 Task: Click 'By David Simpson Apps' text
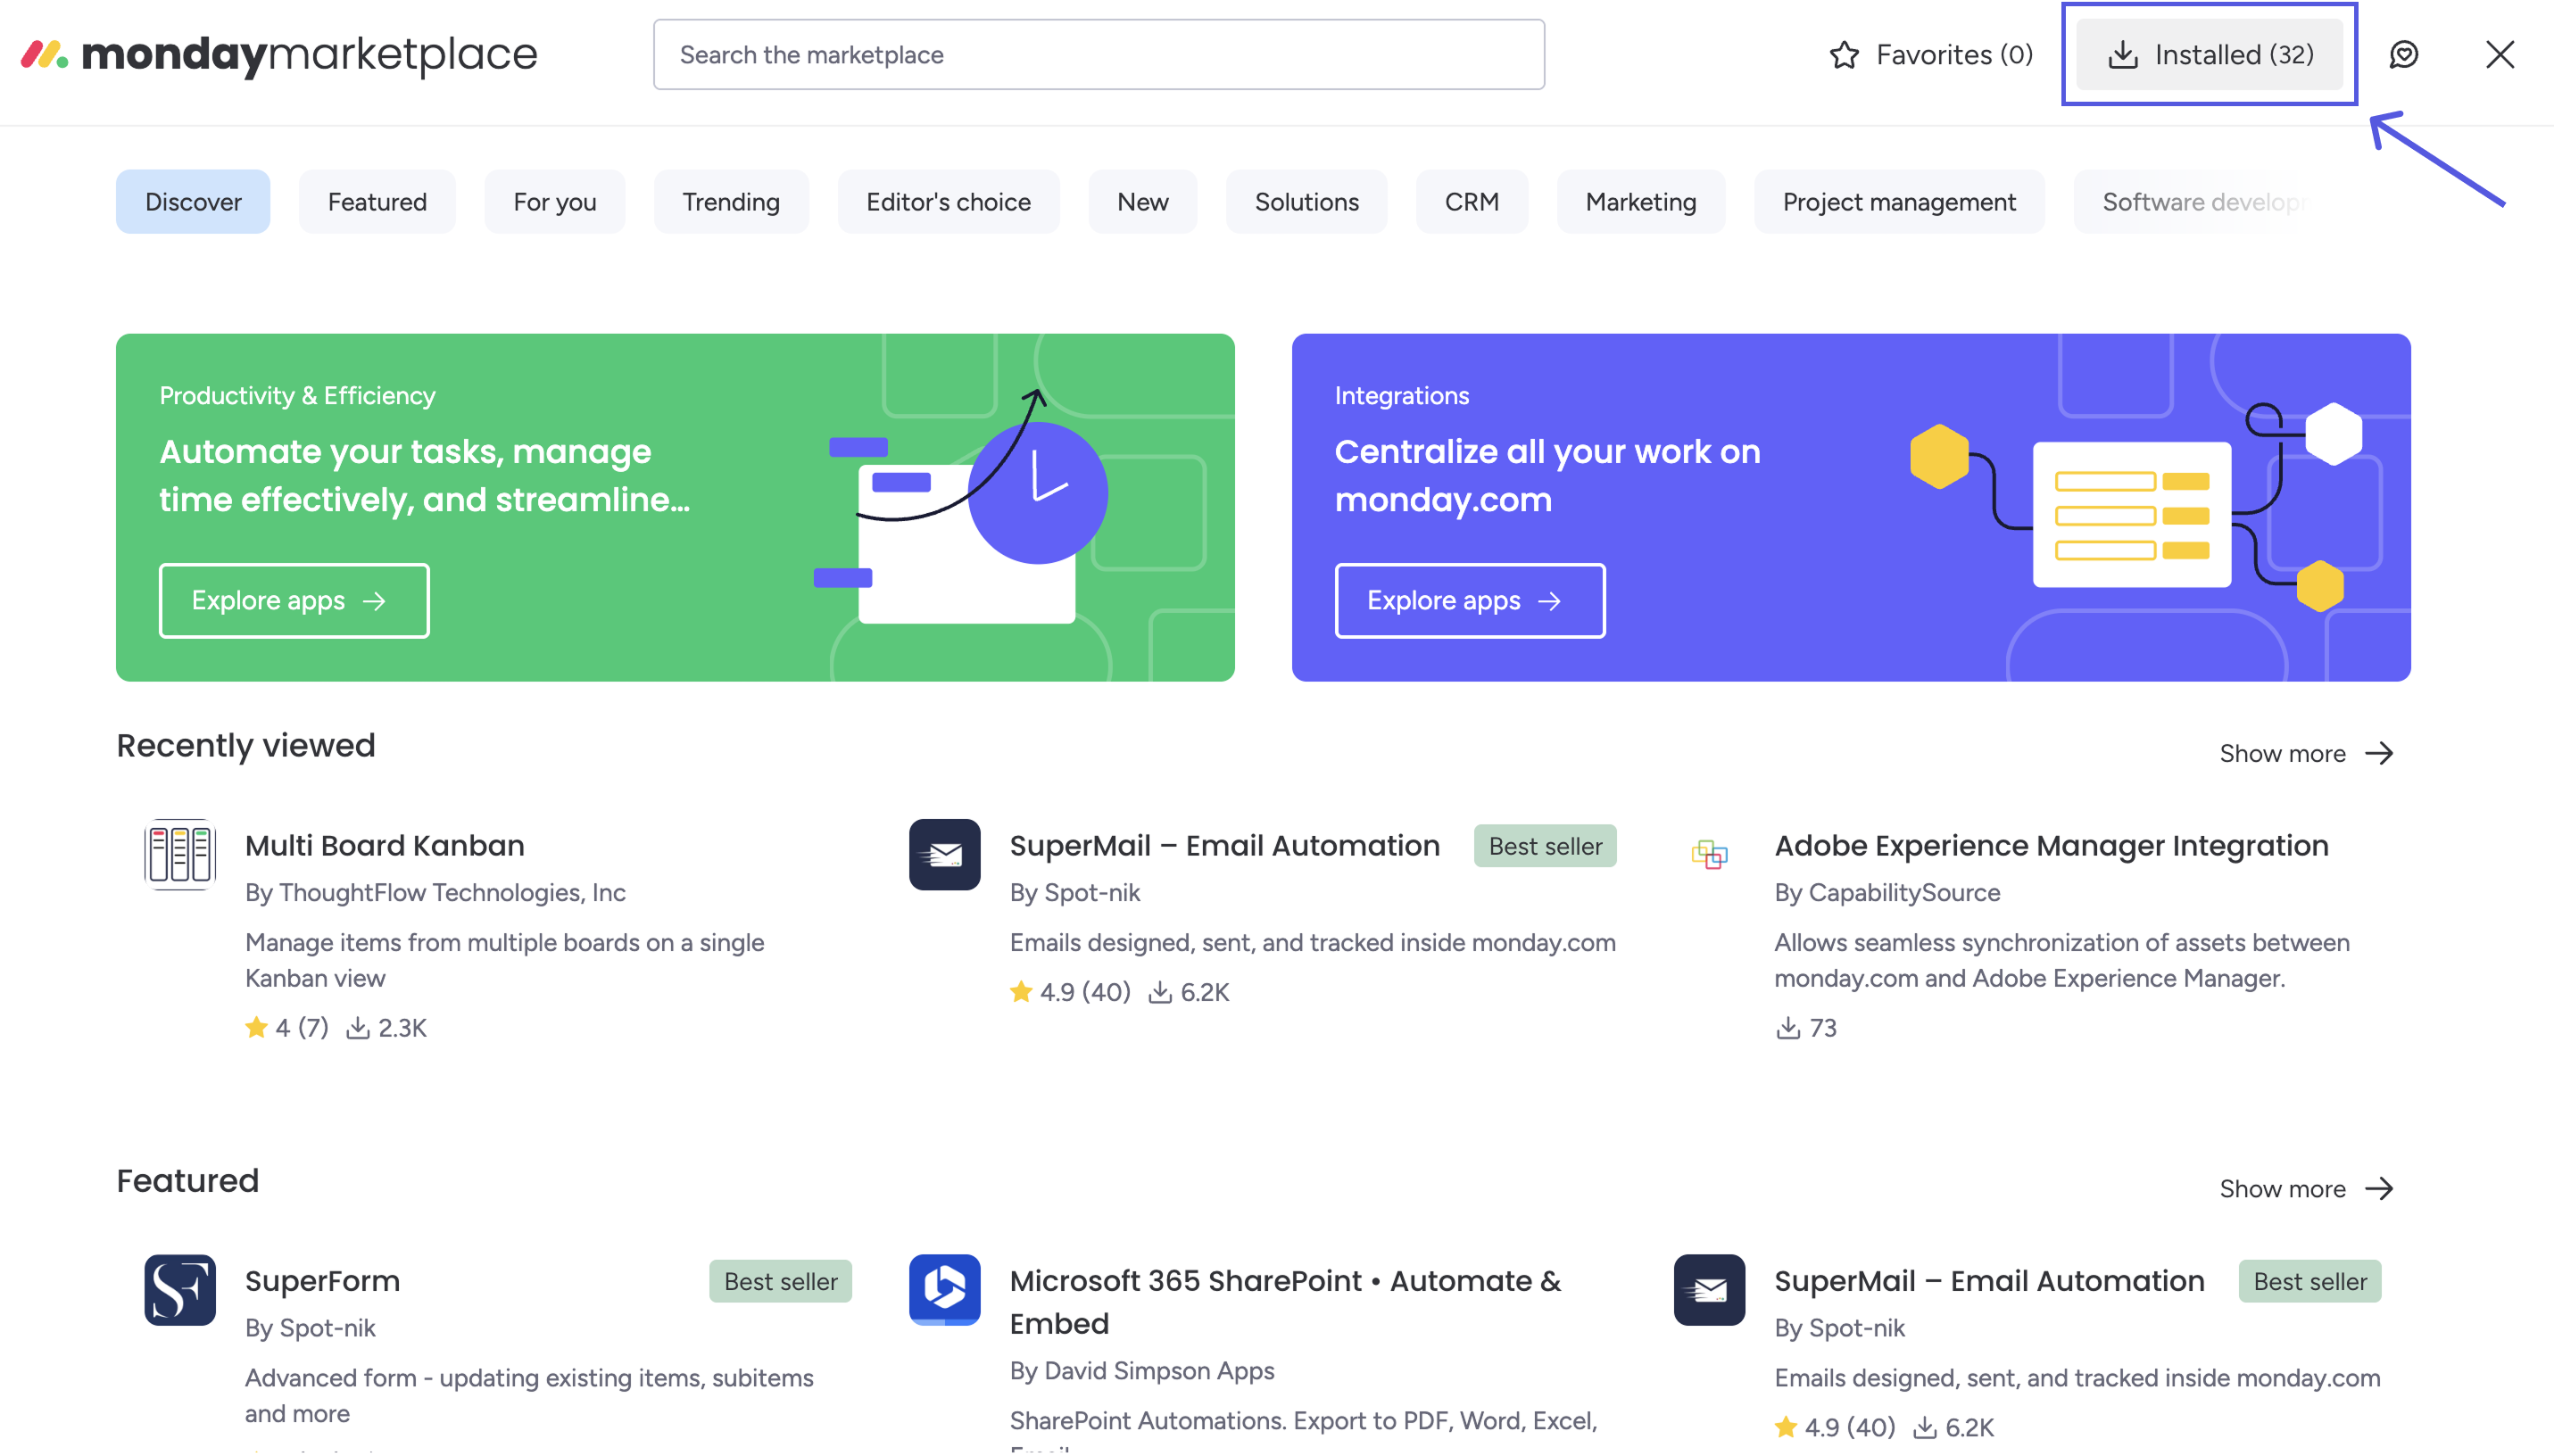1142,1370
